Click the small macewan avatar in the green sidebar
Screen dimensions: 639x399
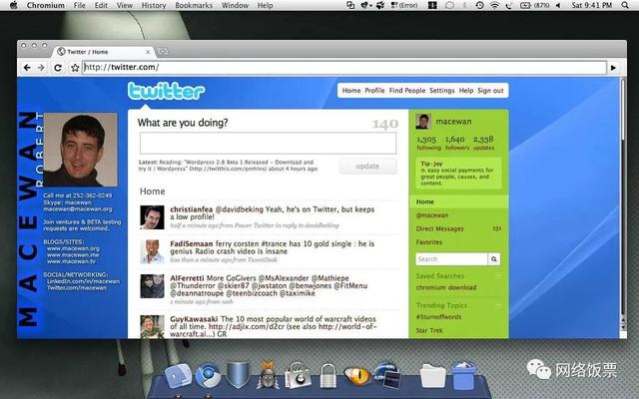pyautogui.click(x=423, y=122)
